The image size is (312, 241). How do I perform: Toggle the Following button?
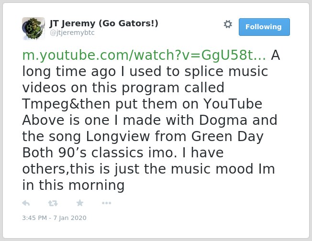coord(264,27)
